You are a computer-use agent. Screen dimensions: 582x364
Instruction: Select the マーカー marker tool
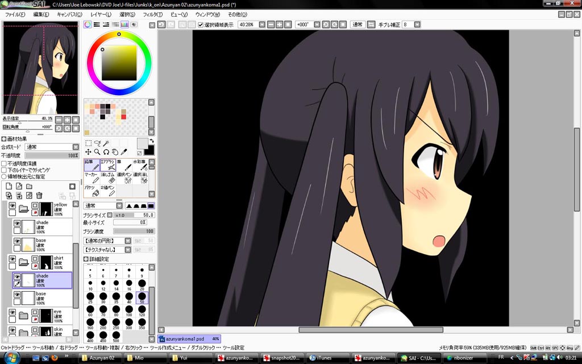click(92, 178)
